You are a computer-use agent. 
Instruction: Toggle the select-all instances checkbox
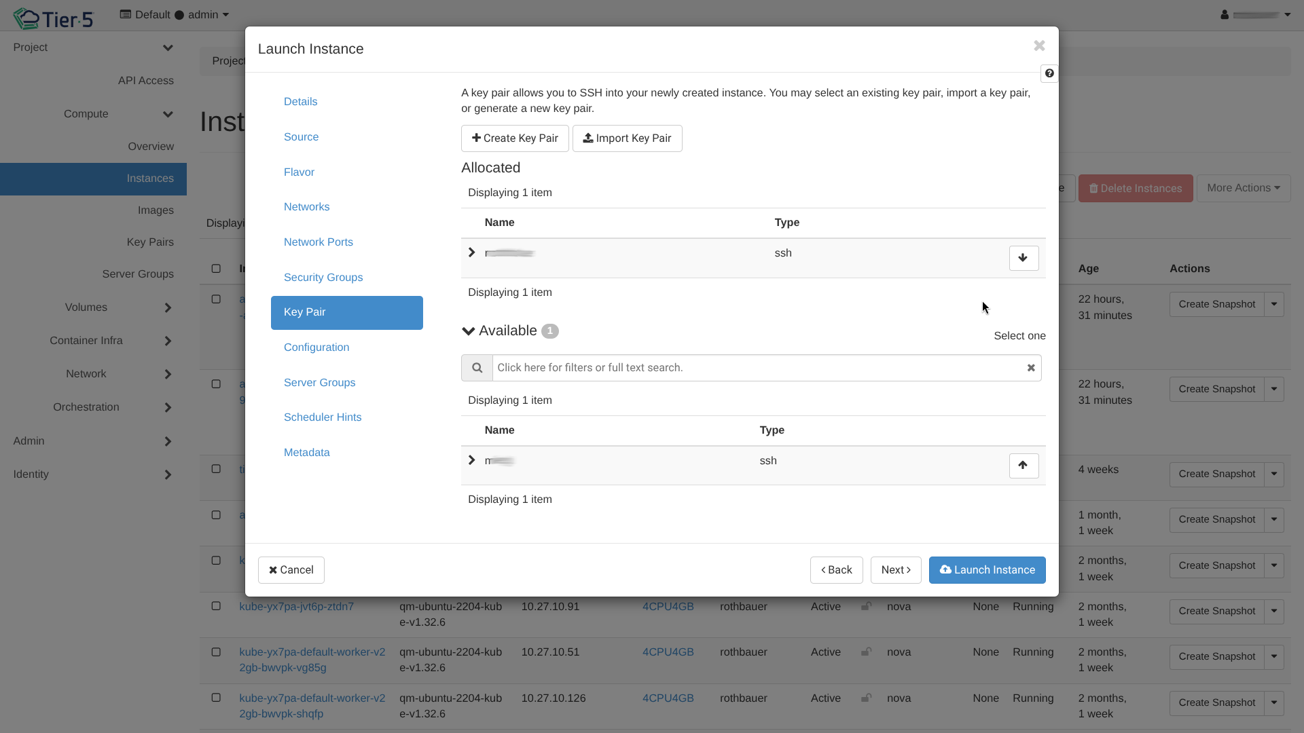[x=216, y=269]
